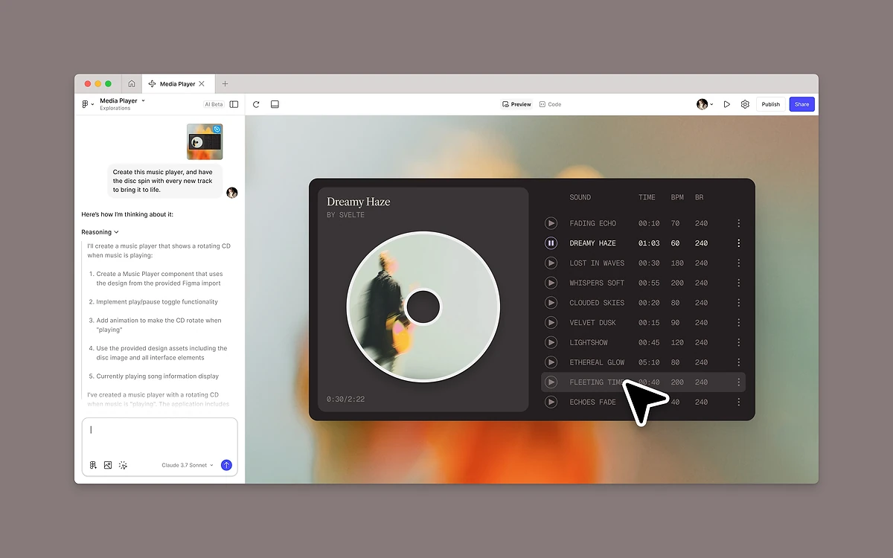Select the LOST IN WAVES track name

597,263
